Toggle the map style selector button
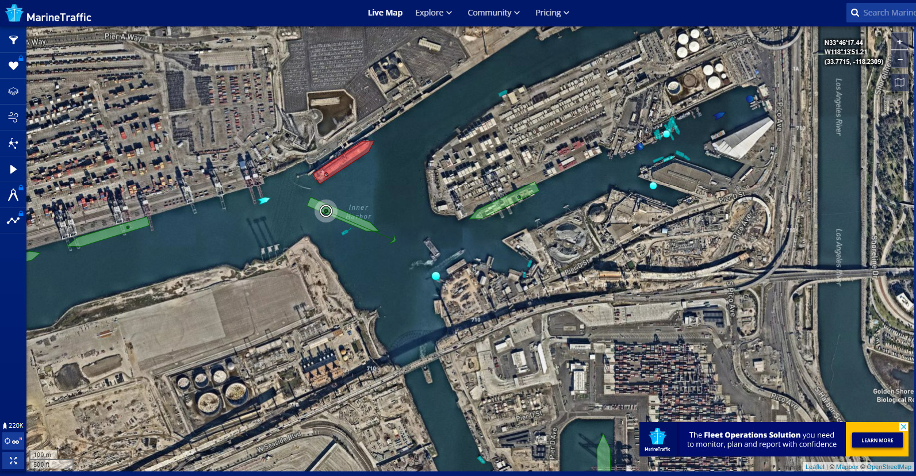The image size is (916, 476). point(899,82)
